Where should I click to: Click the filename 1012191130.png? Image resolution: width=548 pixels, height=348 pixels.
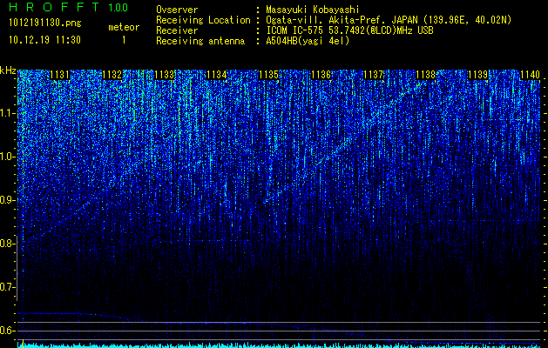pos(45,23)
